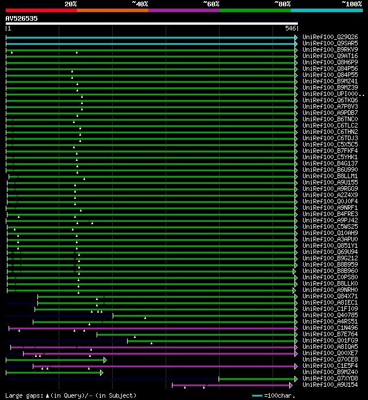This screenshot has width=368, height=400.
Task: Click the UniRef100_Q40785 label
Action: pos(330,315)
